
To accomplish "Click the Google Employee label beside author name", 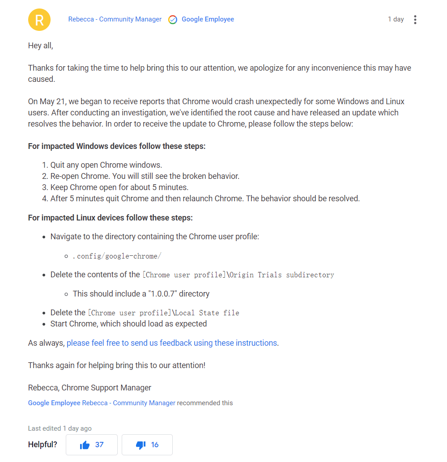I will pos(208,19).
